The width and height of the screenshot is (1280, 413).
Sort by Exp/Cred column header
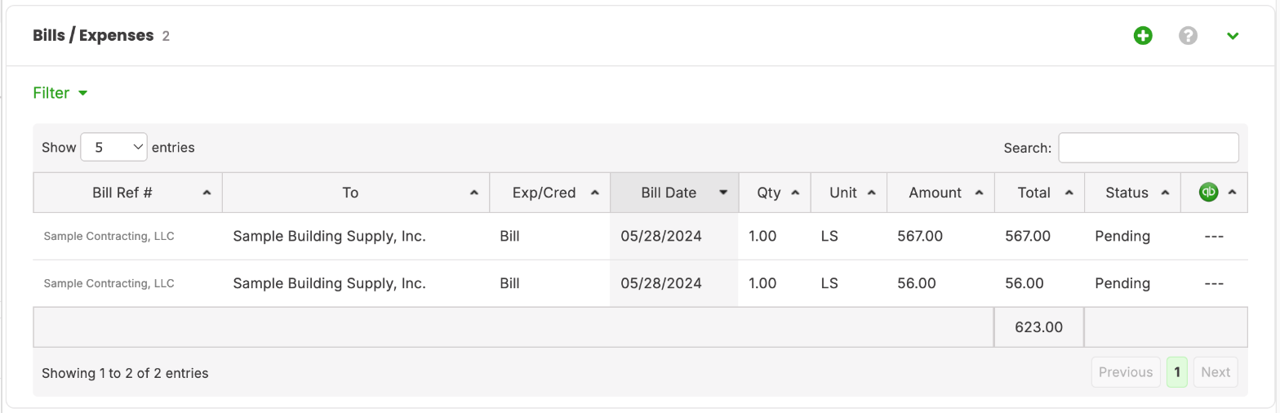[549, 193]
